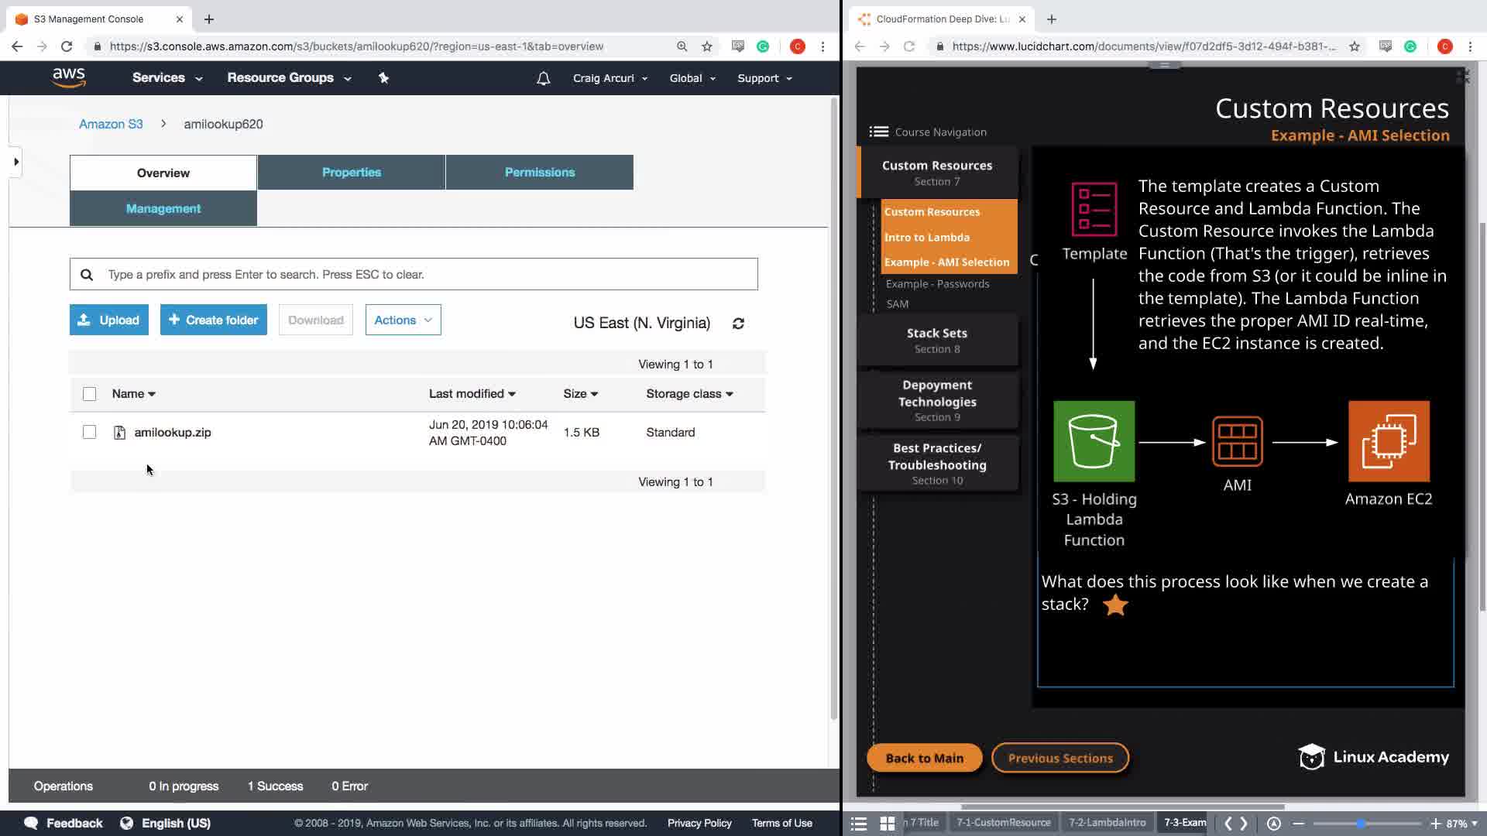Expand the S3 sidebar panel arrow
The height and width of the screenshot is (836, 1487).
click(x=15, y=162)
